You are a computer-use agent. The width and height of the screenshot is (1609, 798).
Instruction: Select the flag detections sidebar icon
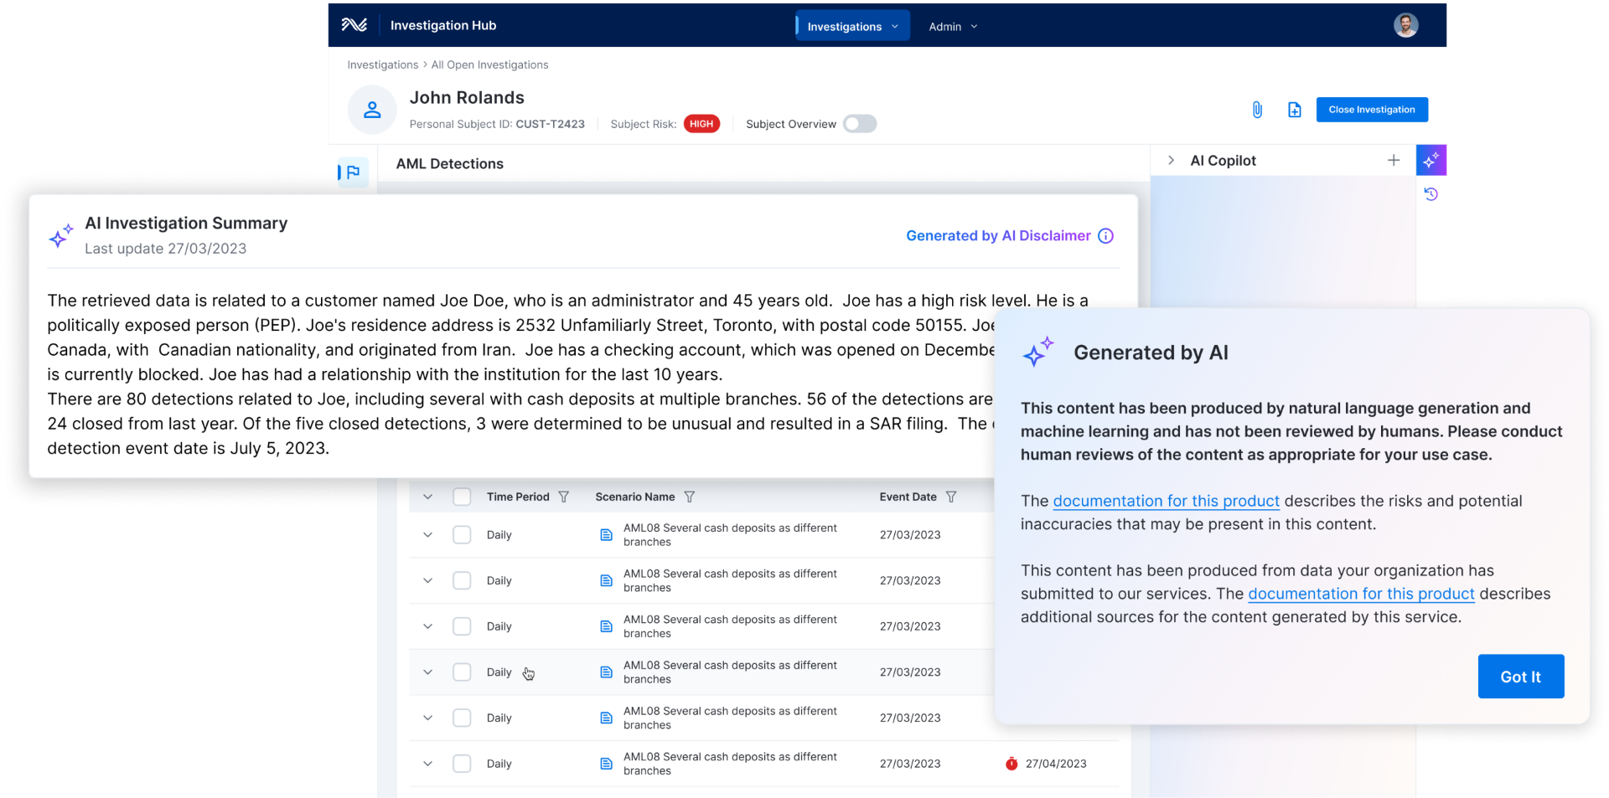pyautogui.click(x=353, y=172)
